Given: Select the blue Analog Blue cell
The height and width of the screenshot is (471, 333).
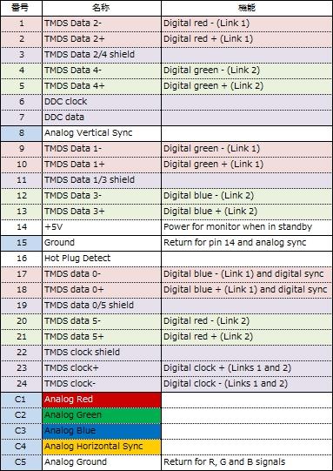Looking at the screenshot, I should click(x=102, y=431).
